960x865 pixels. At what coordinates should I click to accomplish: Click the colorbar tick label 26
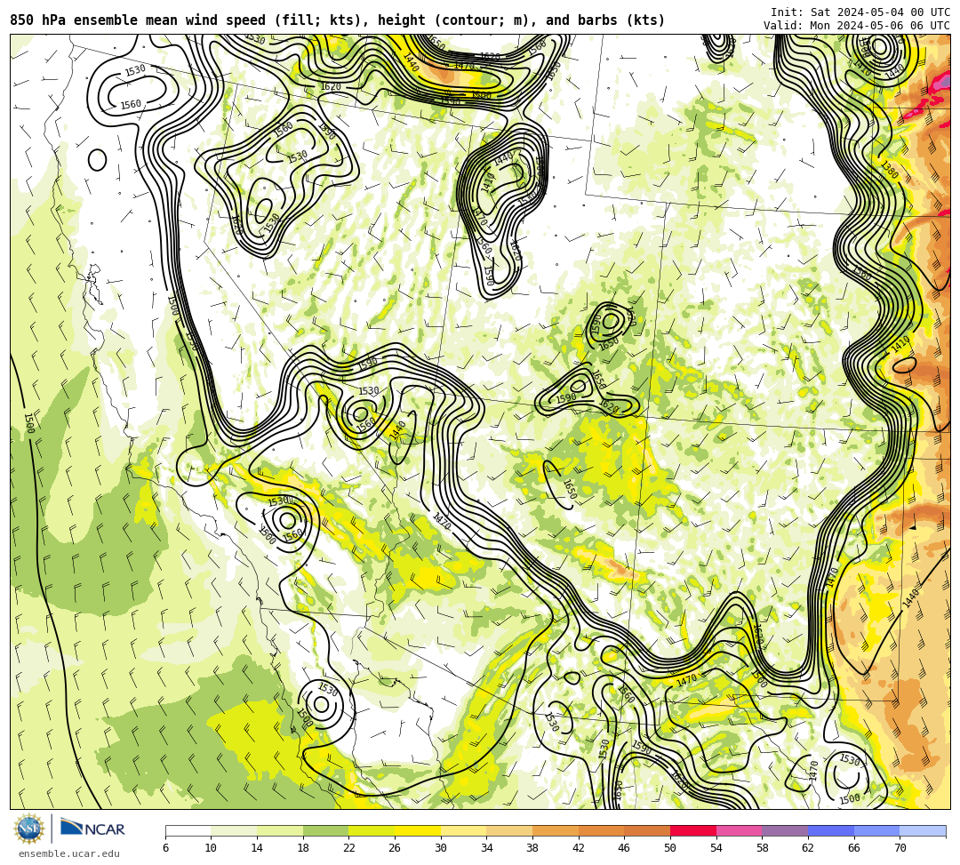coord(395,848)
